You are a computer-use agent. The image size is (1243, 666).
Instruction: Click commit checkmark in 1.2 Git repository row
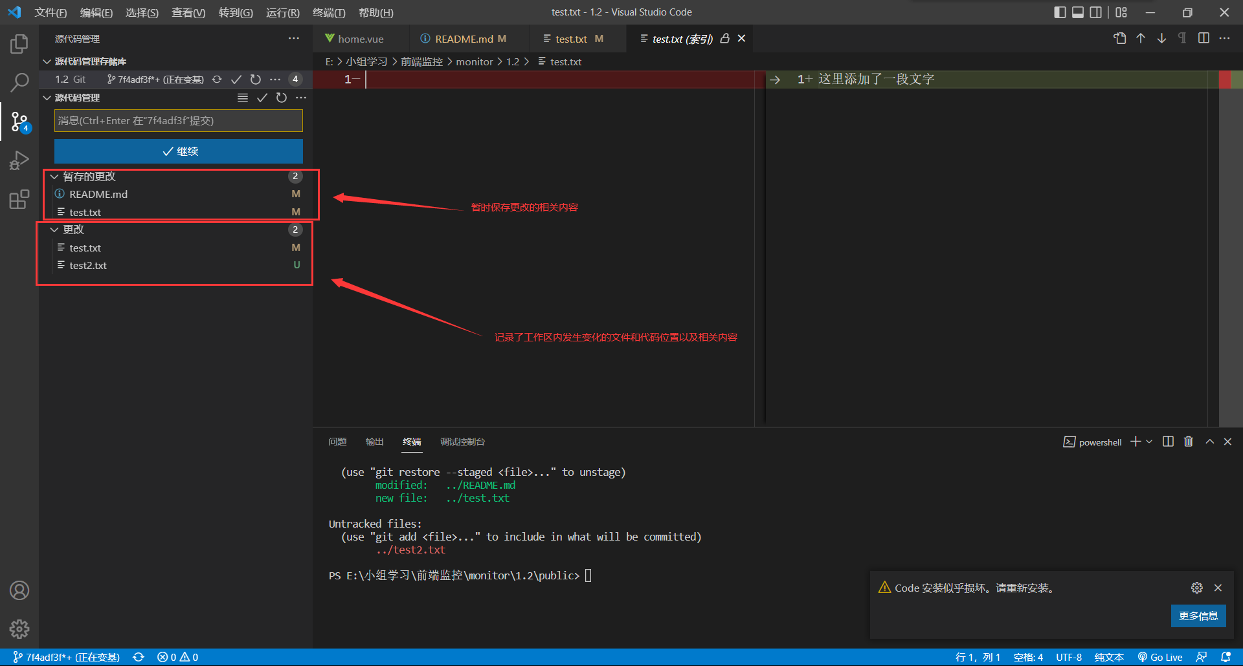(x=236, y=80)
